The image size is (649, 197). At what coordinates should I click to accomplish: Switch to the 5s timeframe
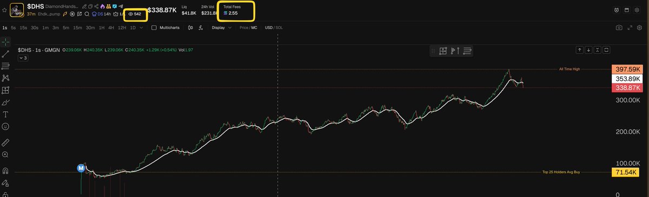tap(13, 28)
